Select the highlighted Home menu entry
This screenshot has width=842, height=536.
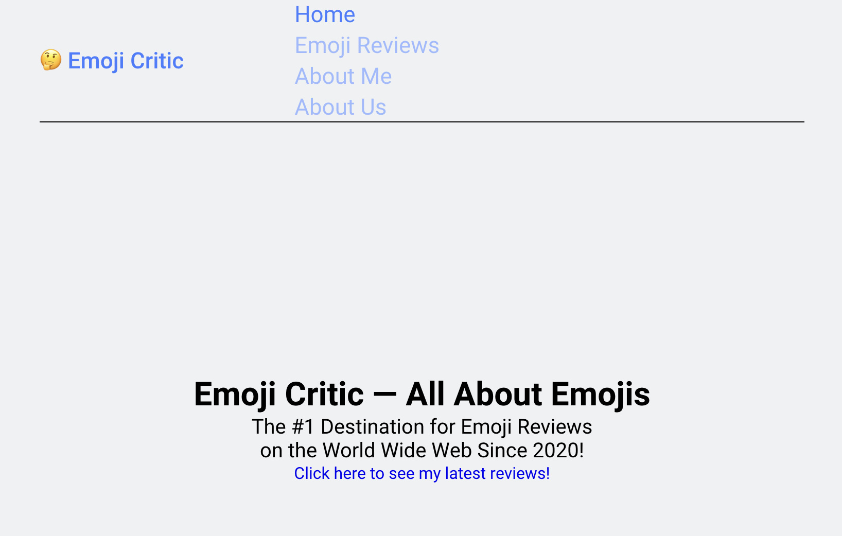coord(325,14)
